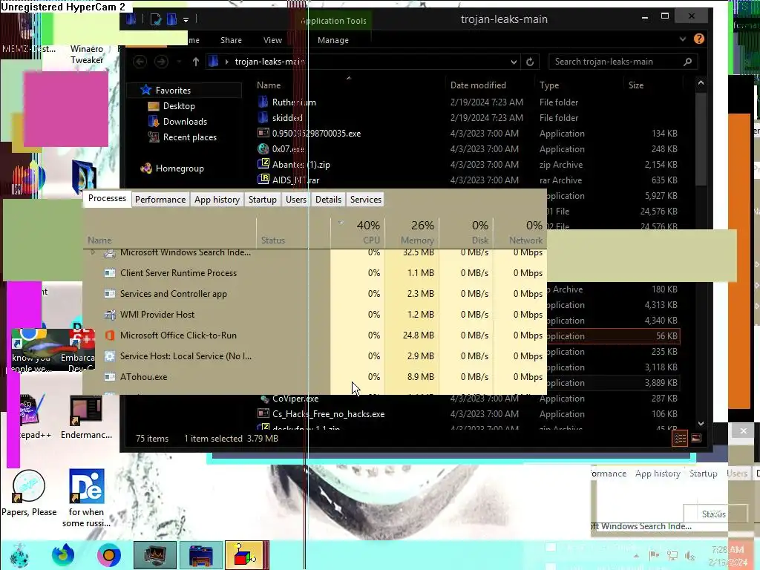
Task: Click the CoViper.exe file icon
Action: [x=265, y=399]
